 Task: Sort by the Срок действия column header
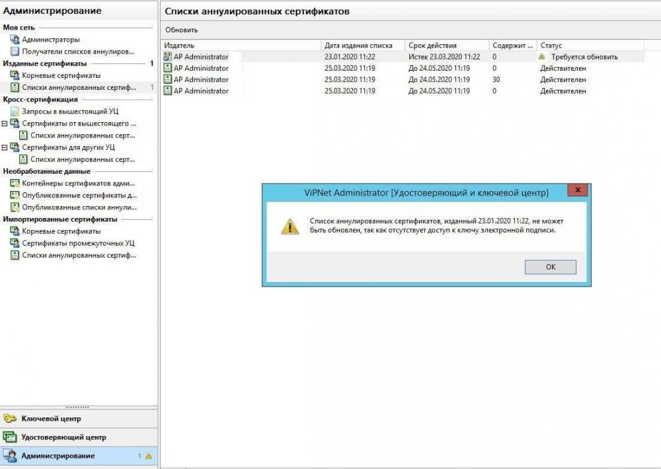click(447, 46)
